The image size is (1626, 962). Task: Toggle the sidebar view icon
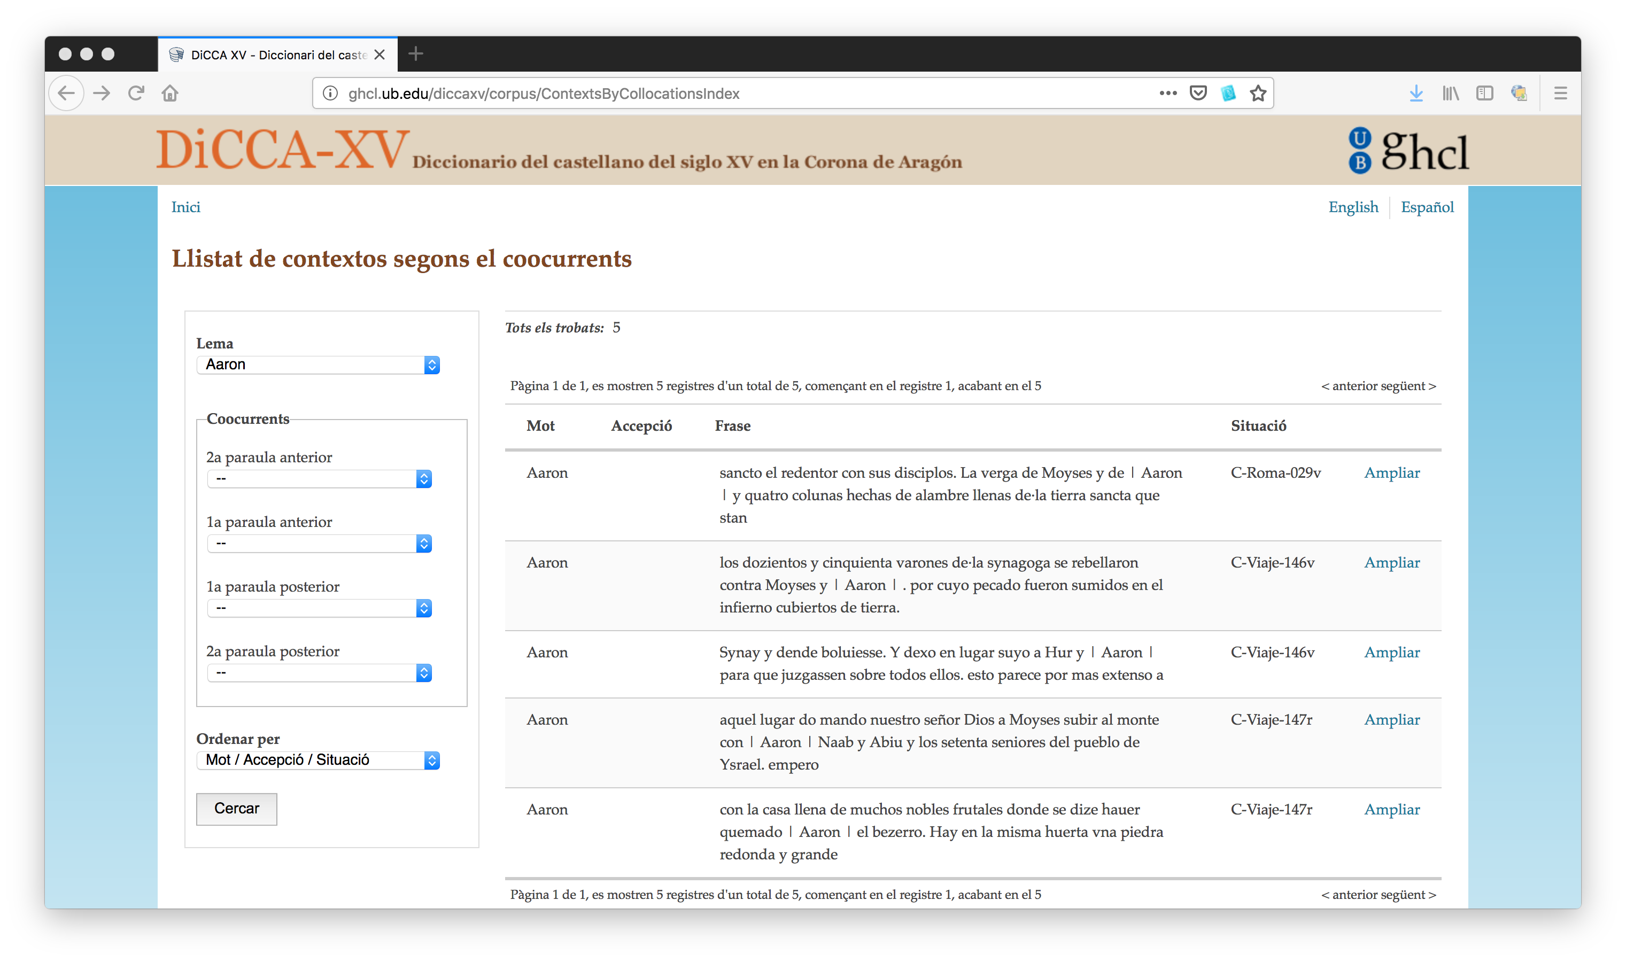pyautogui.click(x=1484, y=94)
